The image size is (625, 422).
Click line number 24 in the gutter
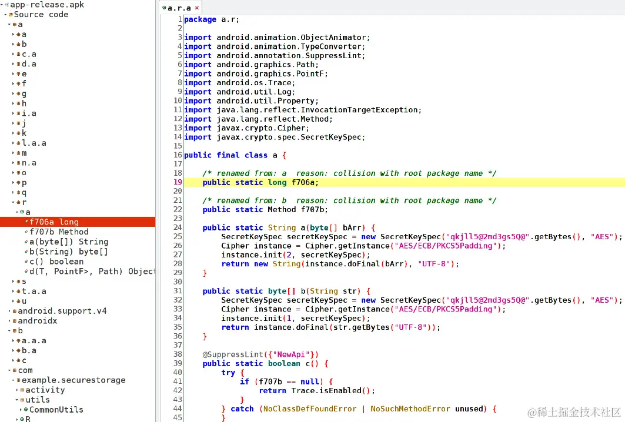[x=178, y=227]
